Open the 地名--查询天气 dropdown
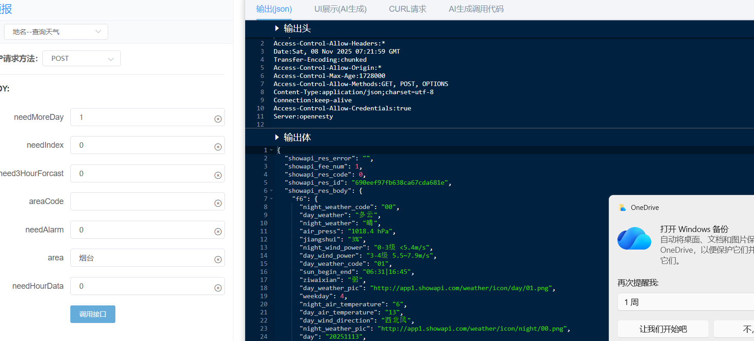 tap(56, 32)
